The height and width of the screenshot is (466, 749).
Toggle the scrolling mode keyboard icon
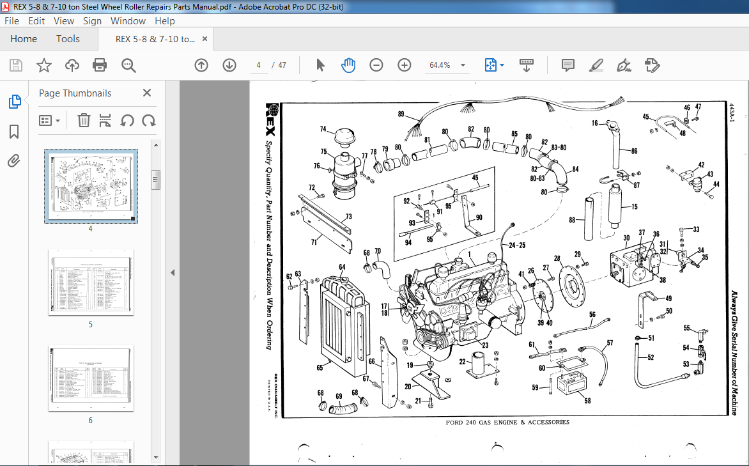[527, 65]
